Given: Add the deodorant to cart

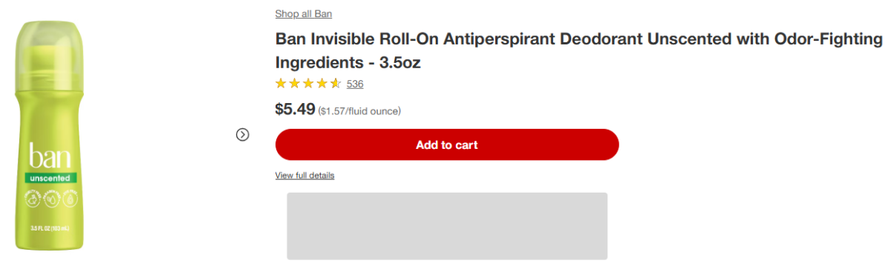Looking at the screenshot, I should 447,145.
